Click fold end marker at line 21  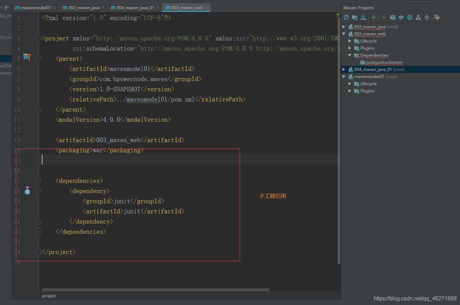tap(38, 221)
